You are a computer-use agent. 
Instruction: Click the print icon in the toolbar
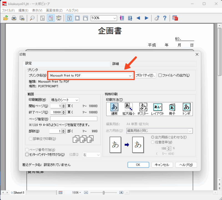[x=14, y=18]
